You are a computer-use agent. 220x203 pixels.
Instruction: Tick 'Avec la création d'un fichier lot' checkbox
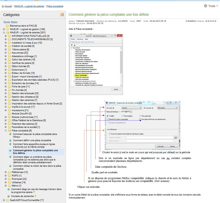pos(110,134)
